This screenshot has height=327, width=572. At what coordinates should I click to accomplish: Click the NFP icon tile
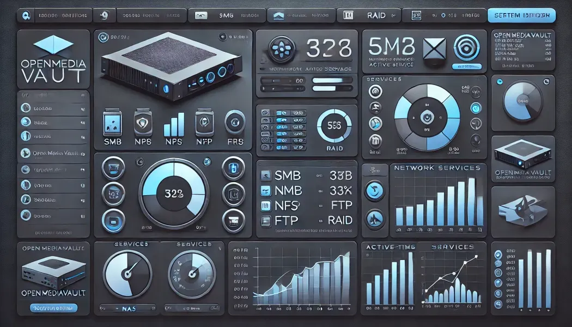click(x=204, y=122)
